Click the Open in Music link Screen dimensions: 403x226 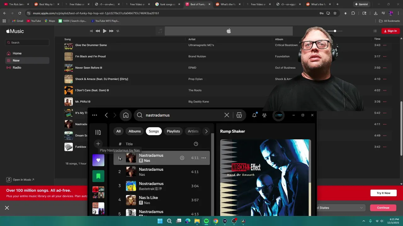tap(20, 180)
